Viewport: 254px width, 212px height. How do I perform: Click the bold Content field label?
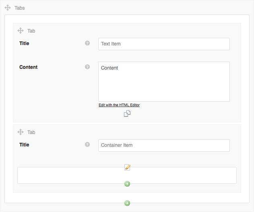(x=28, y=67)
